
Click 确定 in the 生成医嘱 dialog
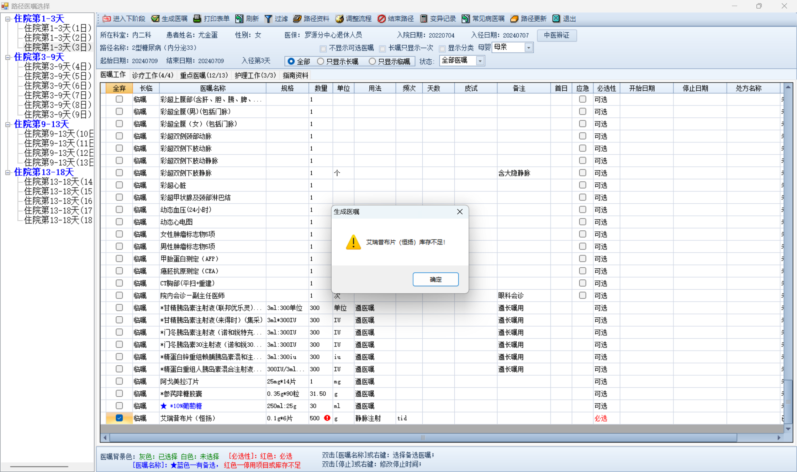pyautogui.click(x=435, y=279)
